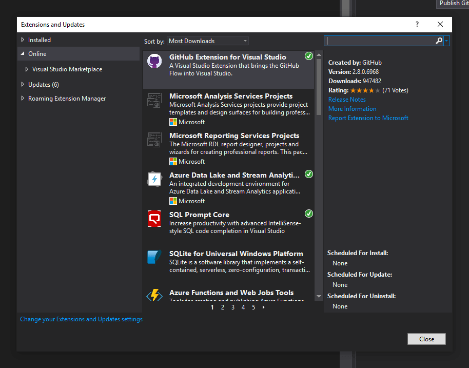Viewport: 469px width, 368px height.
Task: Click the help question mark in the title bar
Action: [x=417, y=24]
